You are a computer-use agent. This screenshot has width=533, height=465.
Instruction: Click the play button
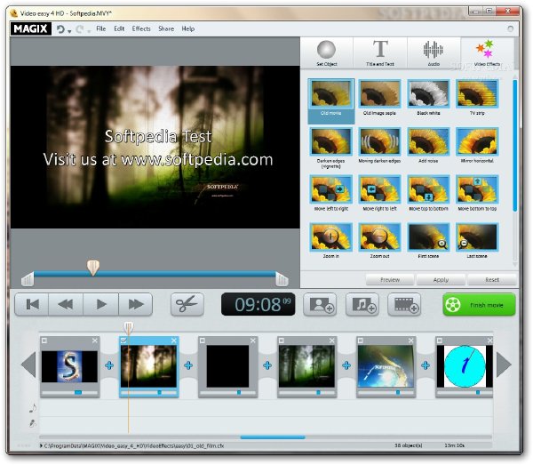101,304
